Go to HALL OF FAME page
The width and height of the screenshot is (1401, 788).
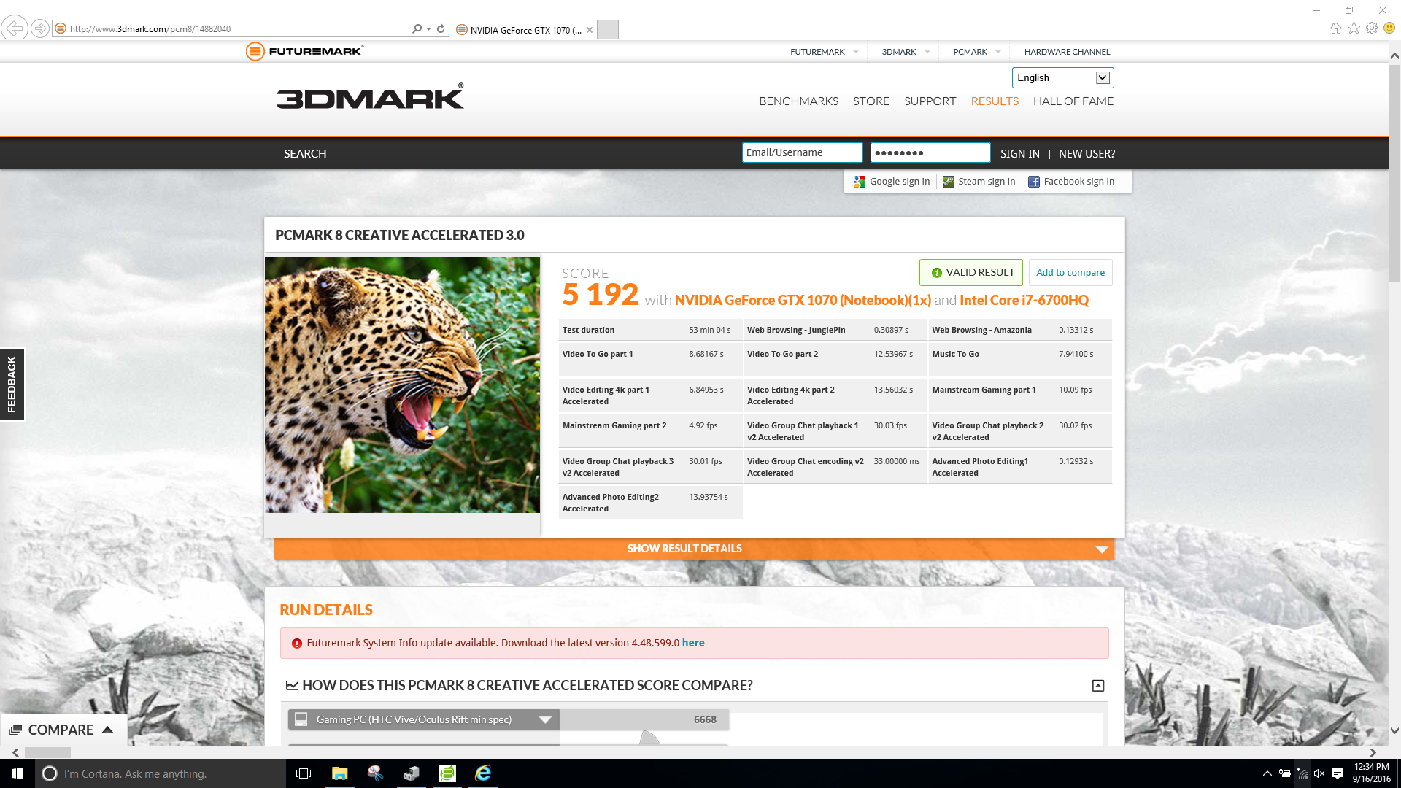pos(1073,101)
